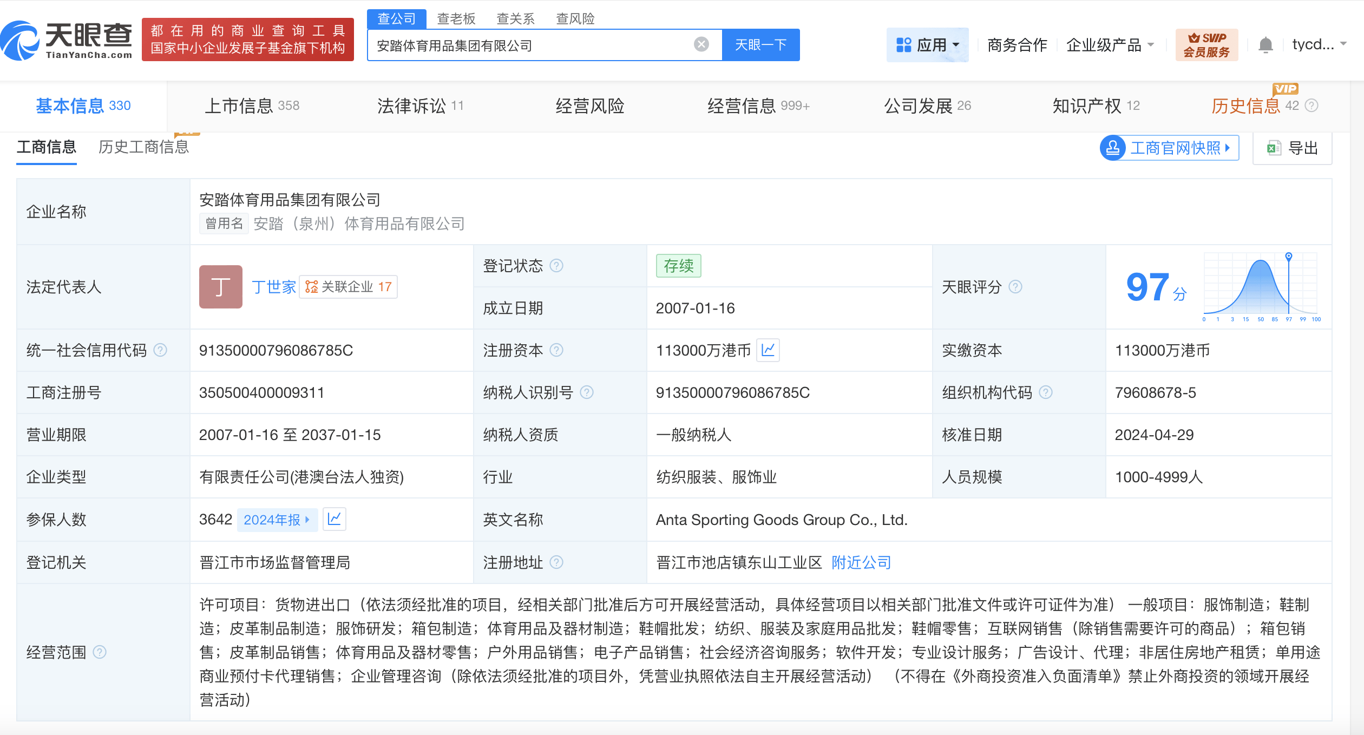Clear the search box with X icon
The image size is (1364, 735).
[701, 44]
